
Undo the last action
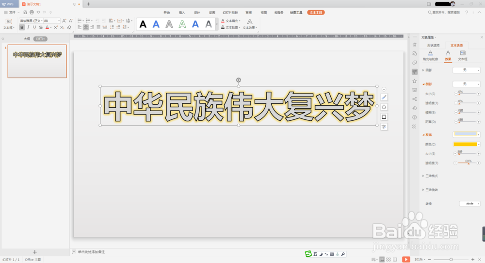(x=38, y=13)
